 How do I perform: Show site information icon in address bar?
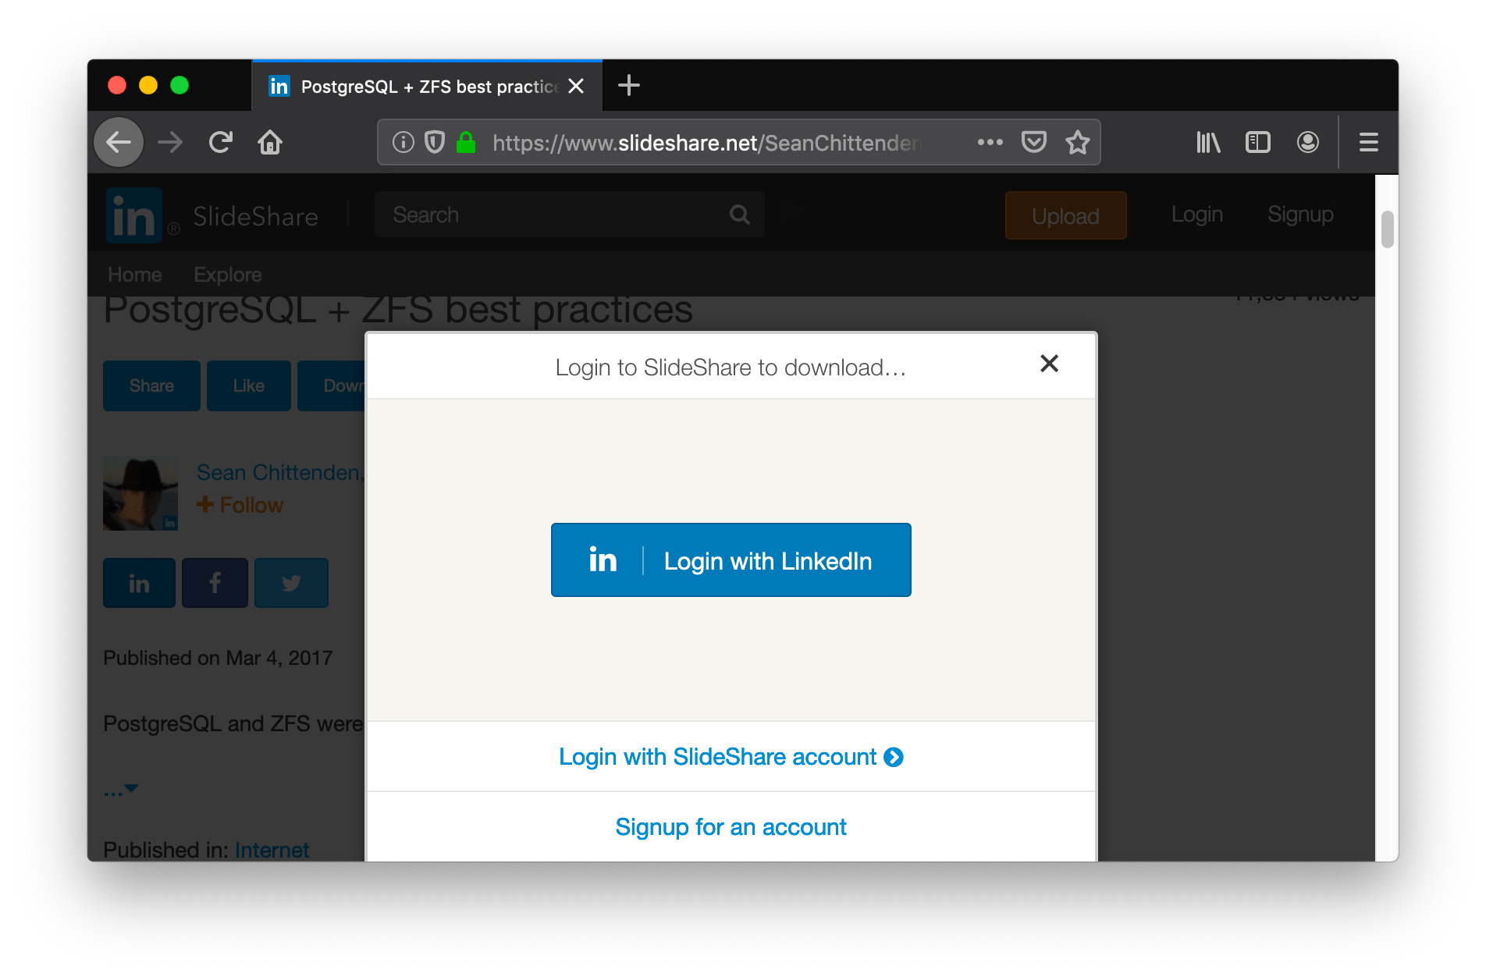(403, 142)
